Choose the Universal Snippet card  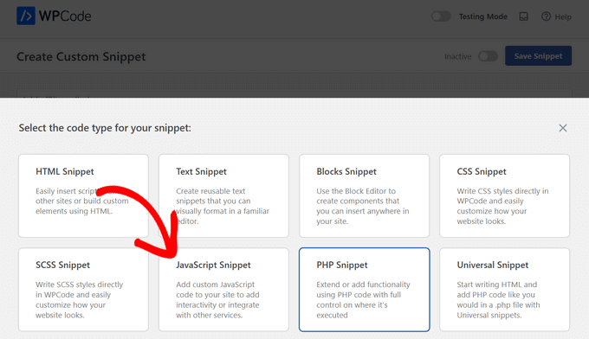504,290
